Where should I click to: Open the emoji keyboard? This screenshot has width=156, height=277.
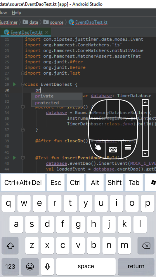coord(30,266)
